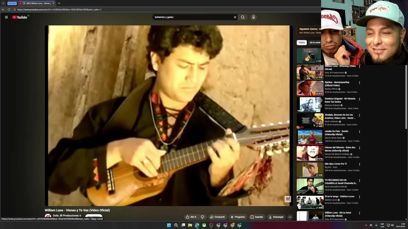The image size is (408, 229).
Task: Open more actions ellipsis under video
Action: tap(290, 217)
